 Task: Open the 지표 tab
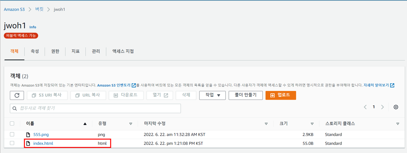tap(75, 51)
